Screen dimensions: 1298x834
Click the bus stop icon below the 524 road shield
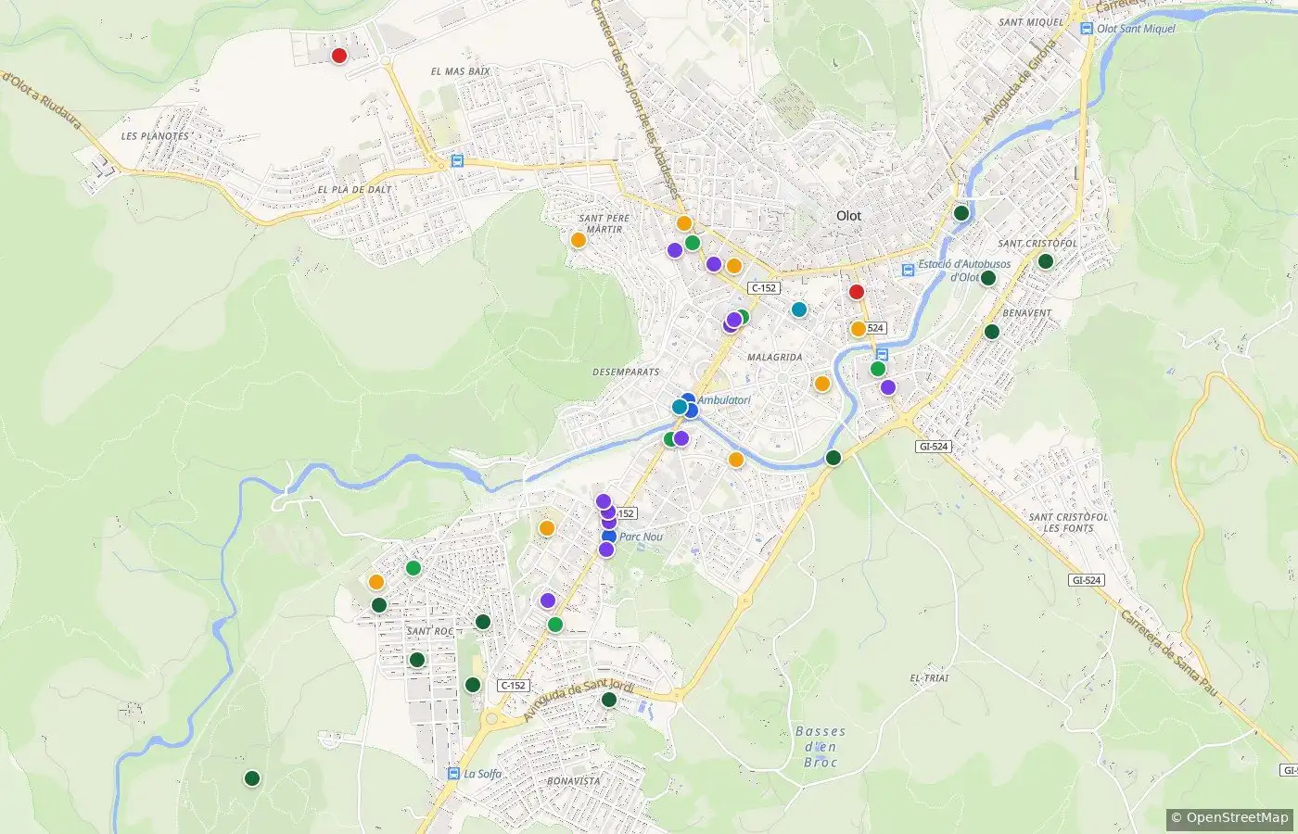tap(882, 354)
